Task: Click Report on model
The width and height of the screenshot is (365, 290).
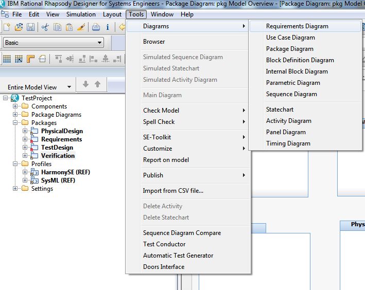Action: pyautogui.click(x=188, y=160)
